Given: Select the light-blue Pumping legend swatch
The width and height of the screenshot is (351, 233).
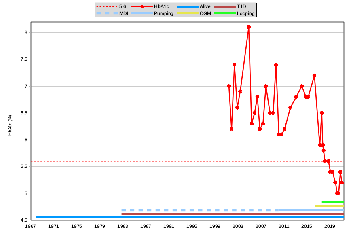Looking at the screenshot, I should tap(142, 13).
